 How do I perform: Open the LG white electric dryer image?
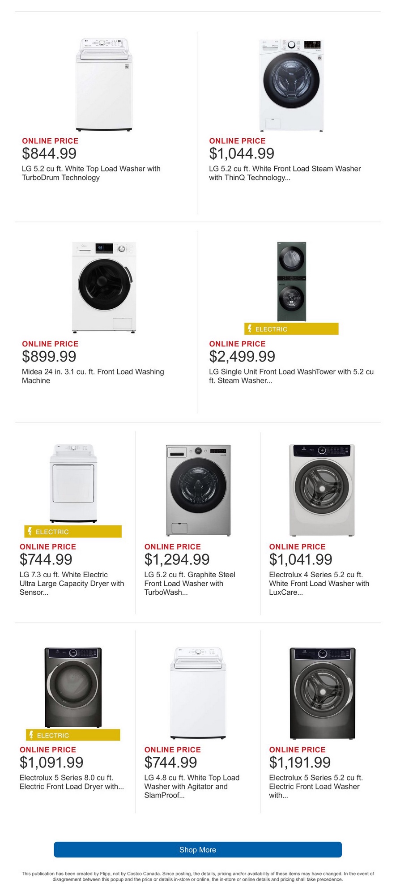pos(73,483)
